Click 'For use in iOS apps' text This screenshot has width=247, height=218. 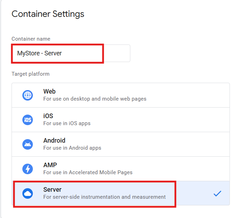pyautogui.click(x=67, y=123)
